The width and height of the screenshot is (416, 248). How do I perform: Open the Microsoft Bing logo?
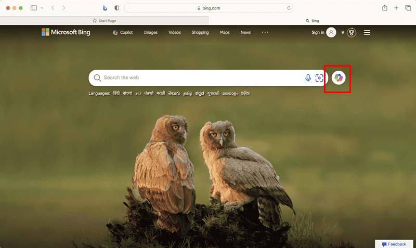(x=66, y=32)
